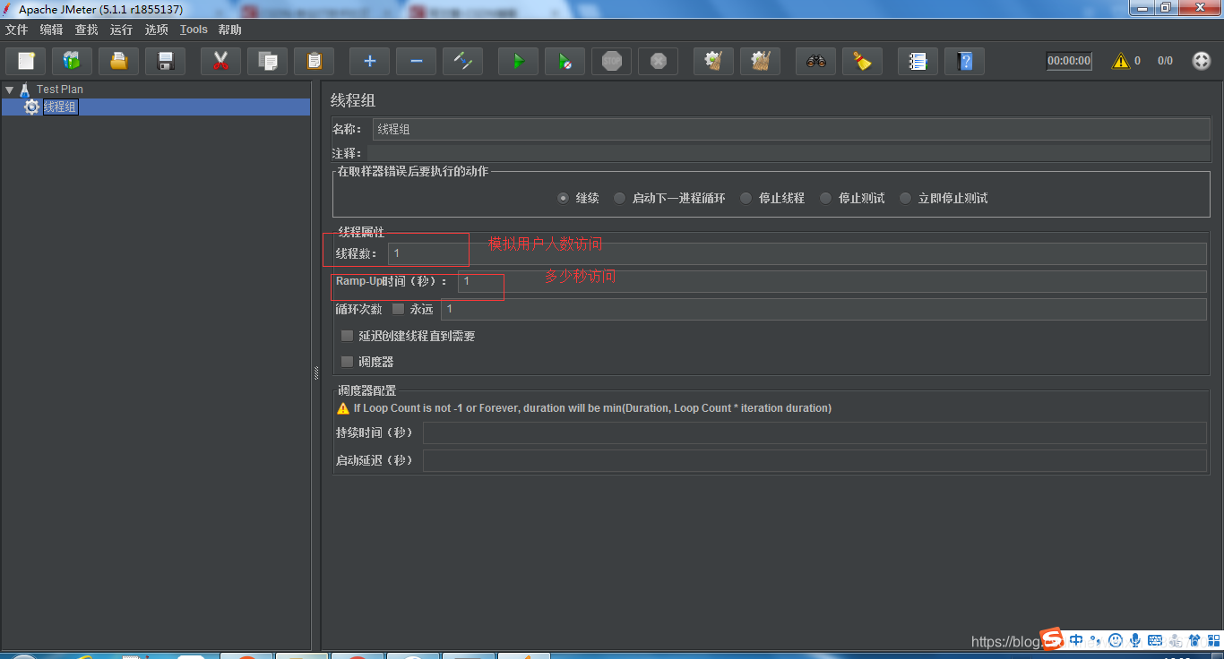The height and width of the screenshot is (659, 1224).
Task: Click the remote engines round icon
Action: (x=1202, y=61)
